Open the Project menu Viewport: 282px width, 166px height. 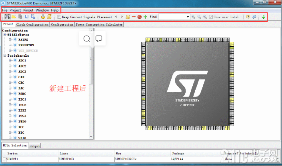point(15,10)
